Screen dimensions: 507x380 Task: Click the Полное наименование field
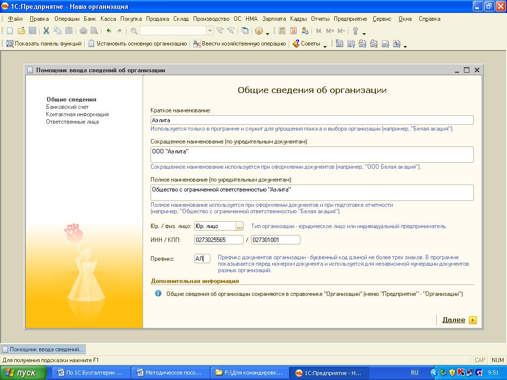click(x=312, y=192)
